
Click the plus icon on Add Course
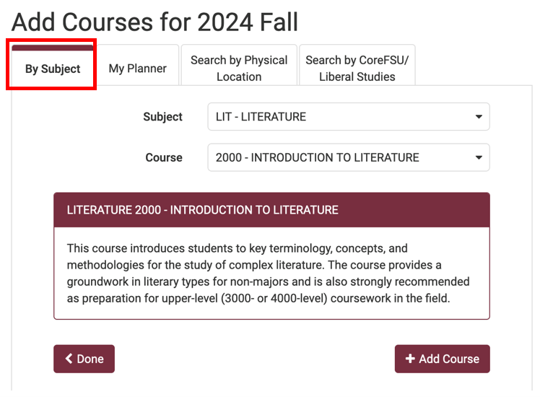point(410,359)
